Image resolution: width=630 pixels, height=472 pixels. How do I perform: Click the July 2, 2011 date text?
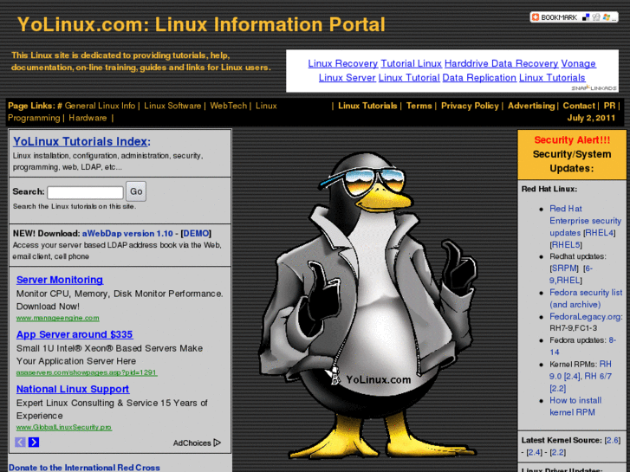pos(591,118)
